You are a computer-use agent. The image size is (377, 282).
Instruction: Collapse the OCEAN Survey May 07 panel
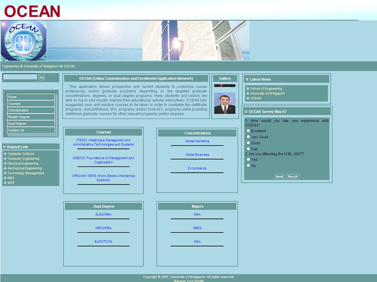click(246, 112)
